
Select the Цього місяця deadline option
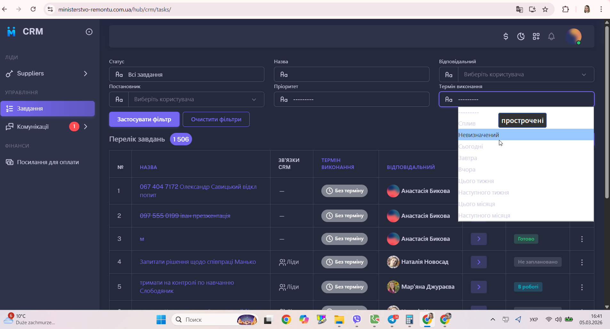click(526, 204)
